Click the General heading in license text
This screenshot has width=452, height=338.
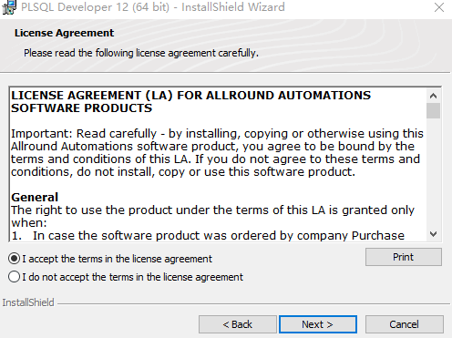coord(35,198)
